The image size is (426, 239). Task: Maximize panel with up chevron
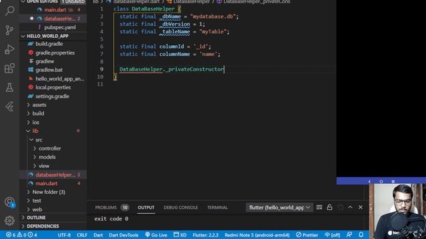point(350,207)
